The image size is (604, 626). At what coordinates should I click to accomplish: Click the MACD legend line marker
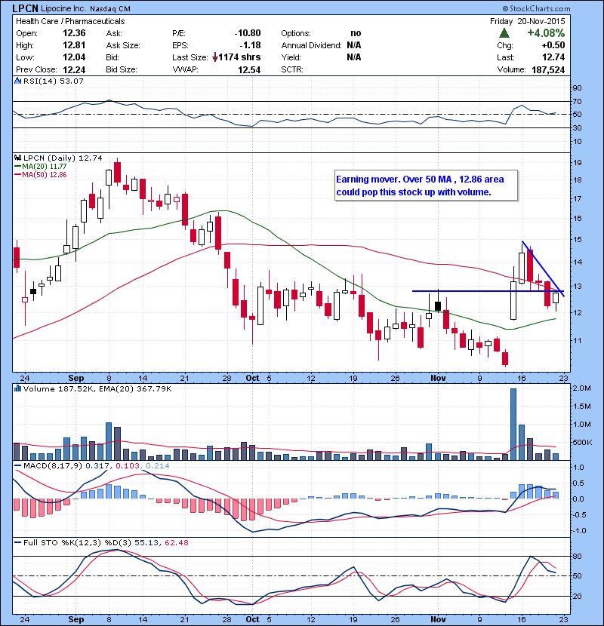click(x=18, y=465)
